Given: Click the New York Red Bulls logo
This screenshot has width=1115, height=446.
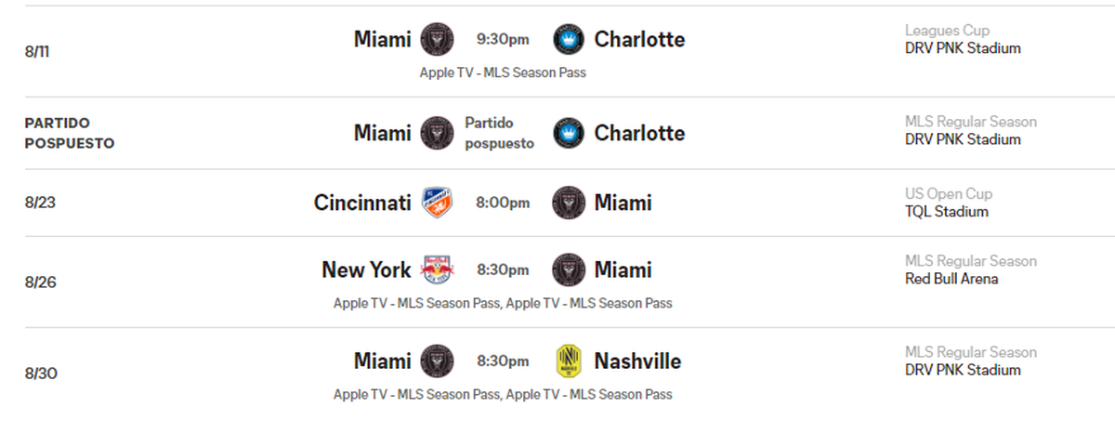Looking at the screenshot, I should [437, 269].
